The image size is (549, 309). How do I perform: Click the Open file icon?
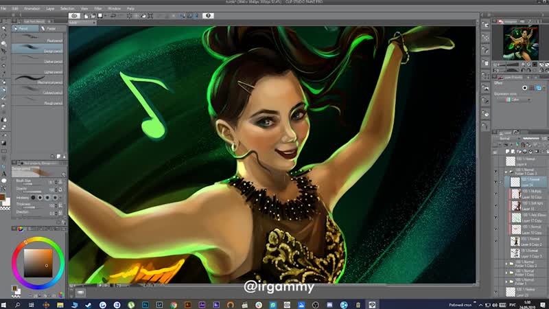pyautogui.click(x=93, y=16)
